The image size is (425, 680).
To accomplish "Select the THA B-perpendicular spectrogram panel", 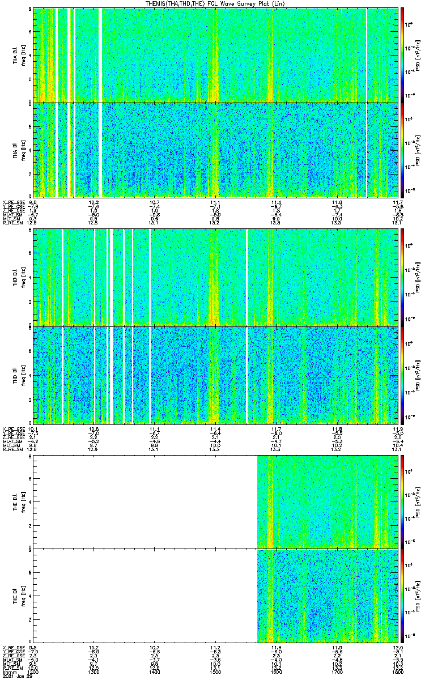I will [215, 54].
